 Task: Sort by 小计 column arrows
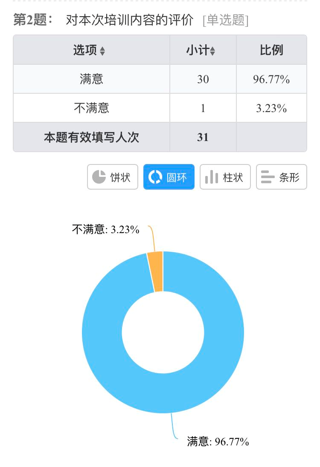point(212,51)
